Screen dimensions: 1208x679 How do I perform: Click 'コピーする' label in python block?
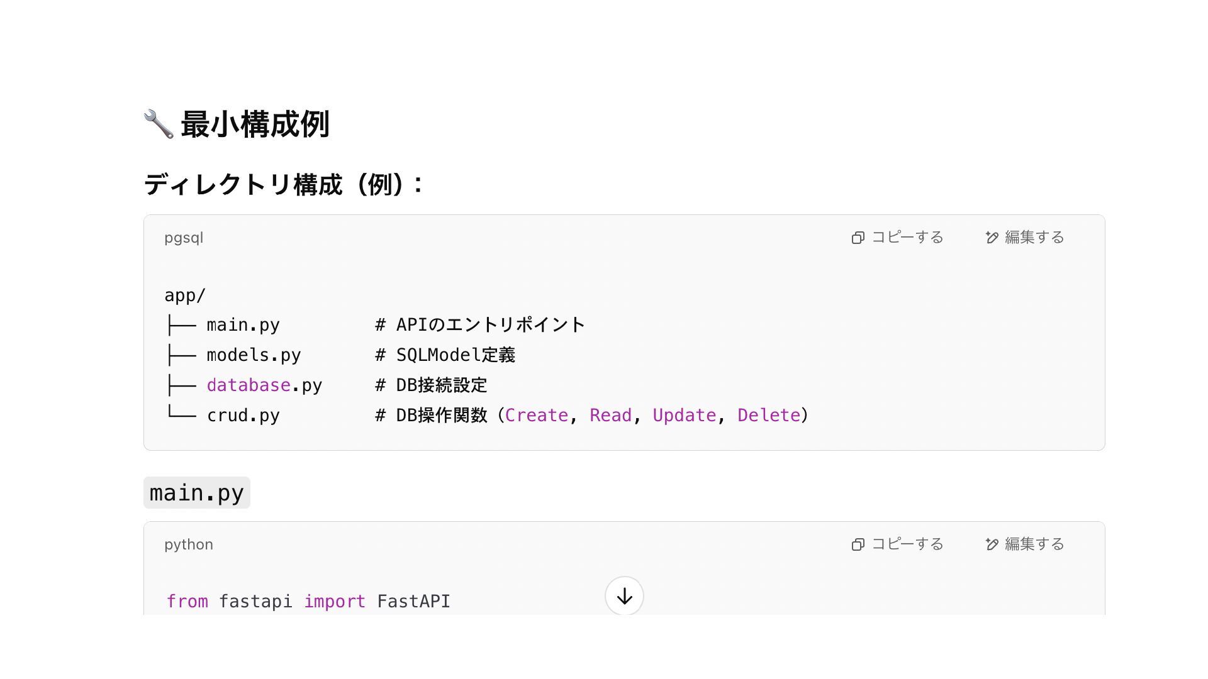tap(907, 544)
